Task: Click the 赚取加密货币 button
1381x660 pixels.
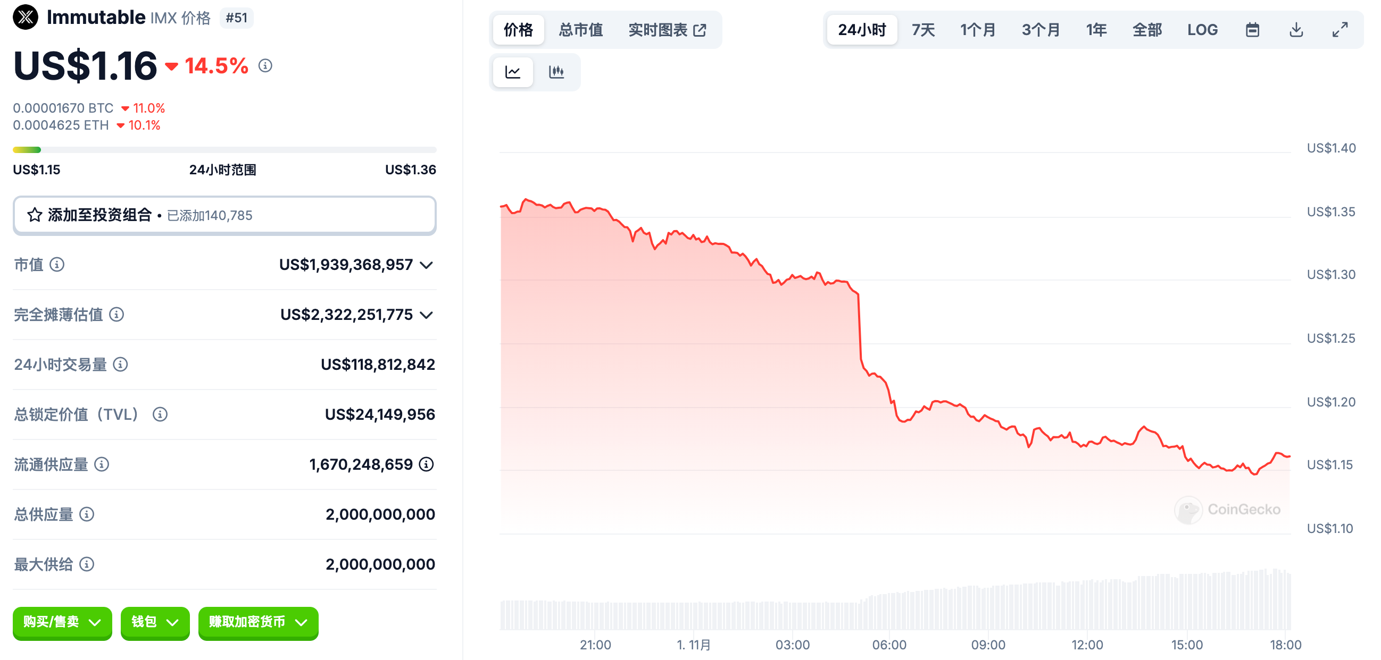Action: (x=258, y=622)
